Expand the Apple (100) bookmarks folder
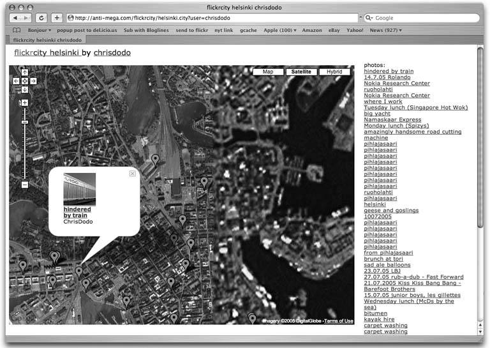Image resolution: width=490 pixels, height=348 pixels. pos(280,30)
